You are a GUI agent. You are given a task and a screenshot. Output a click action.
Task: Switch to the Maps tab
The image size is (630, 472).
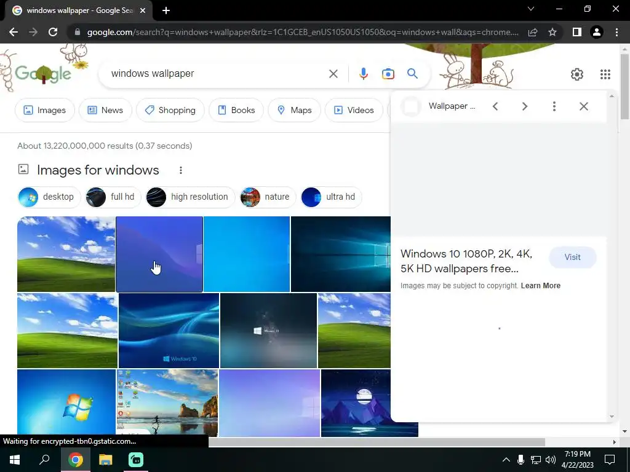coord(294,110)
